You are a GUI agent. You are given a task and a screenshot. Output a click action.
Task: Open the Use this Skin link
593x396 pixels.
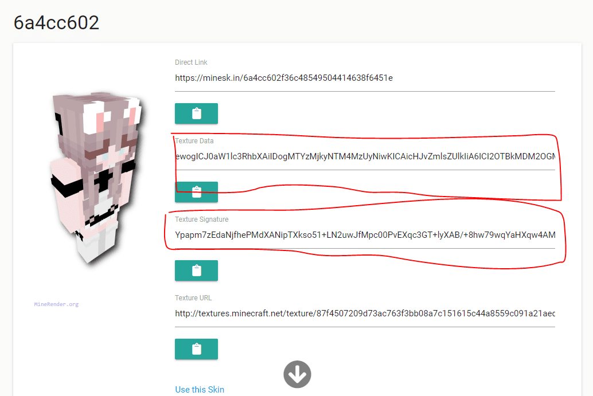pos(200,390)
